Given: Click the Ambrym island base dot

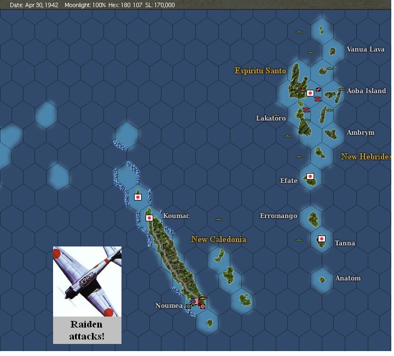Looking at the screenshot, I should tap(334, 136).
